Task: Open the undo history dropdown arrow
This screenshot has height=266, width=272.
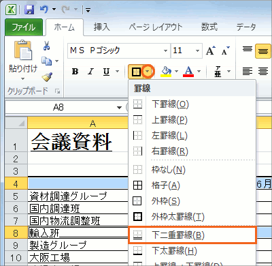Action: (54, 10)
